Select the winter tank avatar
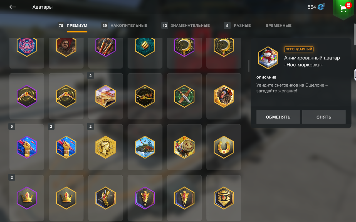Viewport: 356px width, 222px height. click(145, 147)
